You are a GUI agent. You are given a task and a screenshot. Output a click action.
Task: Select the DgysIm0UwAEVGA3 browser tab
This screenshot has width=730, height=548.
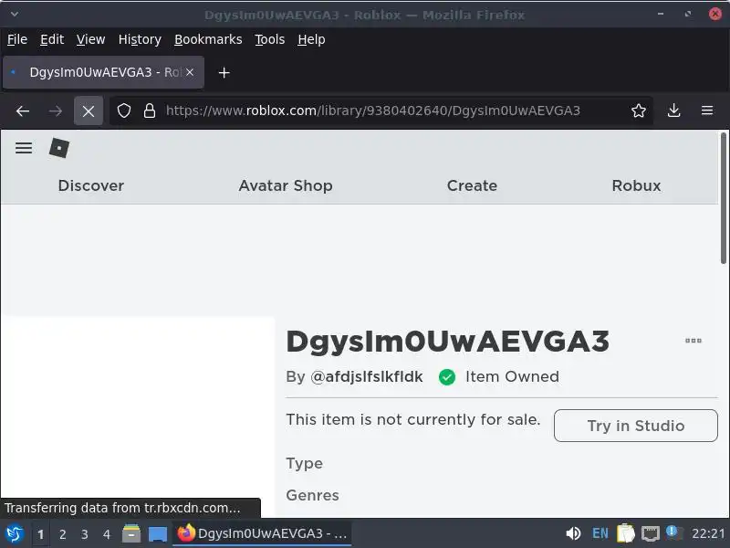coord(103,72)
